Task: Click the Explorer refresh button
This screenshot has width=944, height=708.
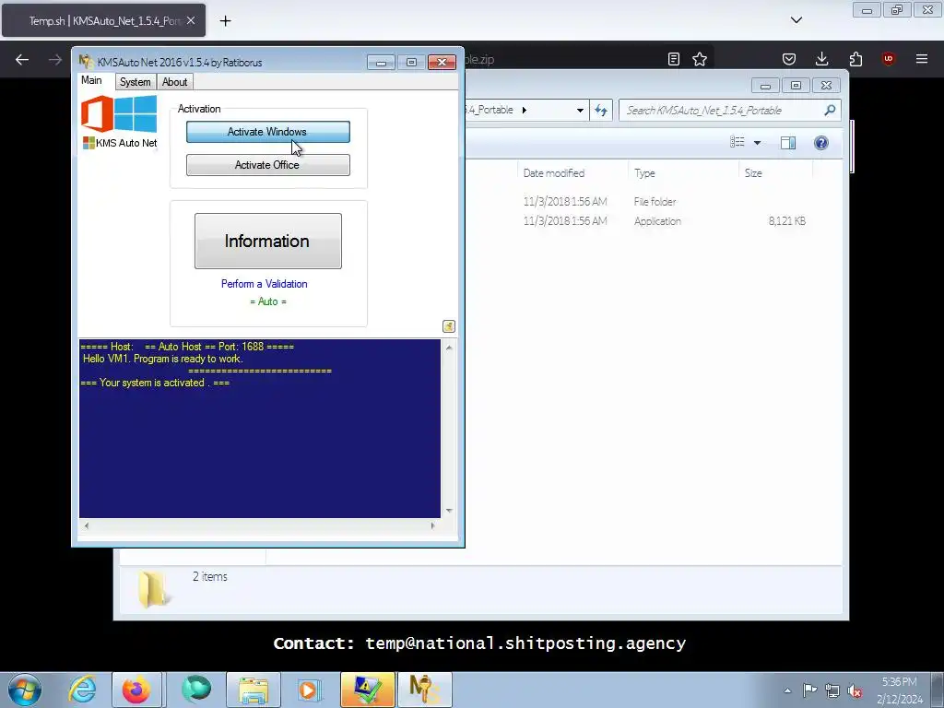Action: pyautogui.click(x=601, y=111)
